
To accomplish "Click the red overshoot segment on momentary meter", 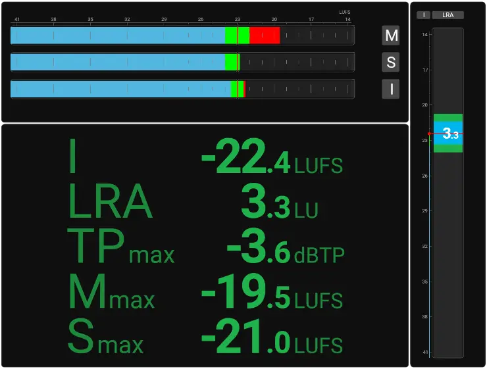I will pos(265,36).
